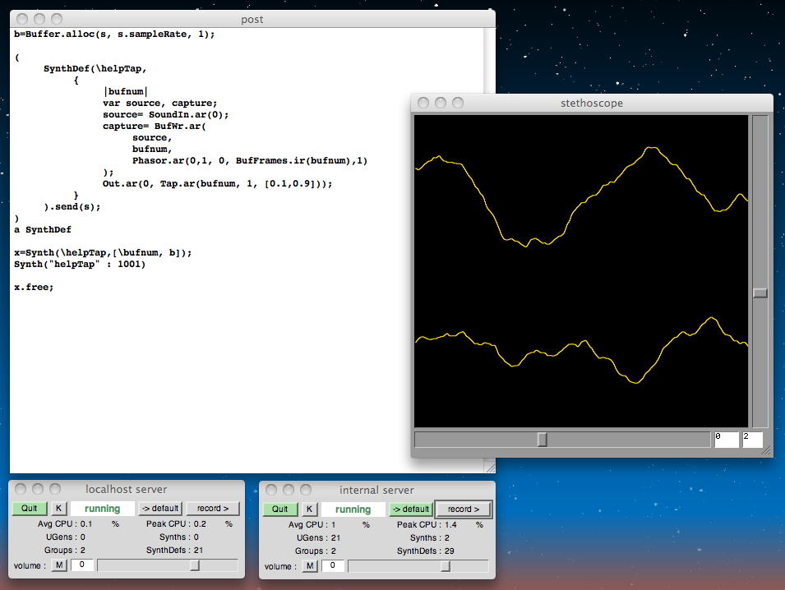Mute the internal server with M

click(x=310, y=566)
